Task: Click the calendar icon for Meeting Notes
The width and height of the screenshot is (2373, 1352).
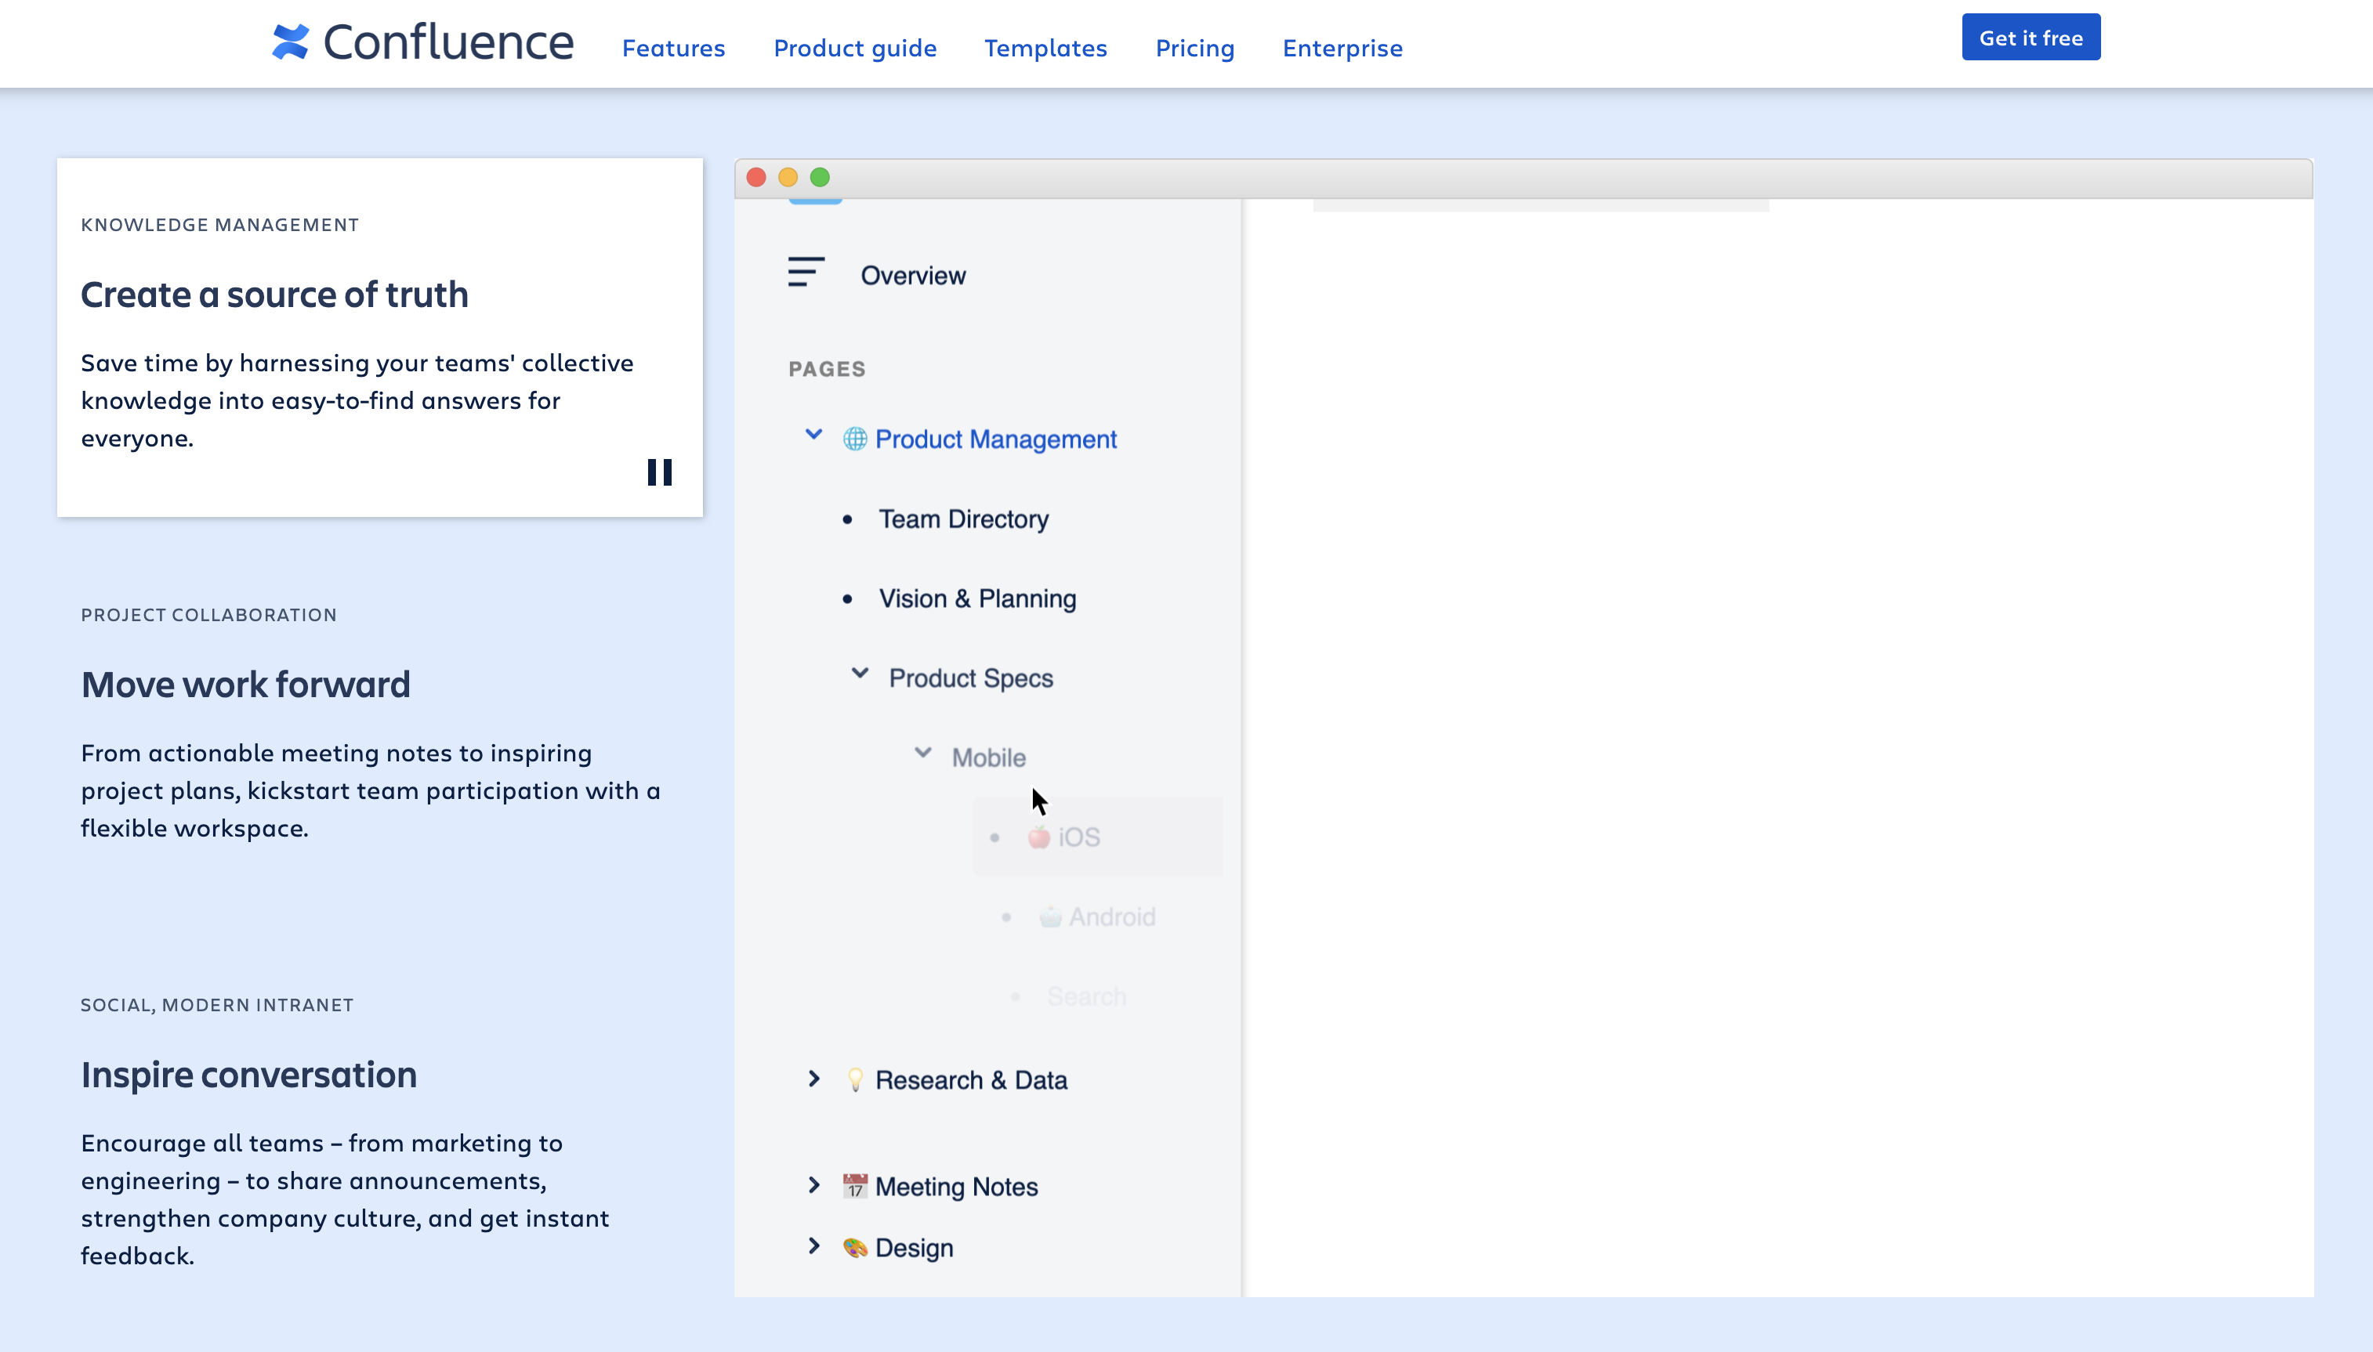Action: pos(854,1186)
